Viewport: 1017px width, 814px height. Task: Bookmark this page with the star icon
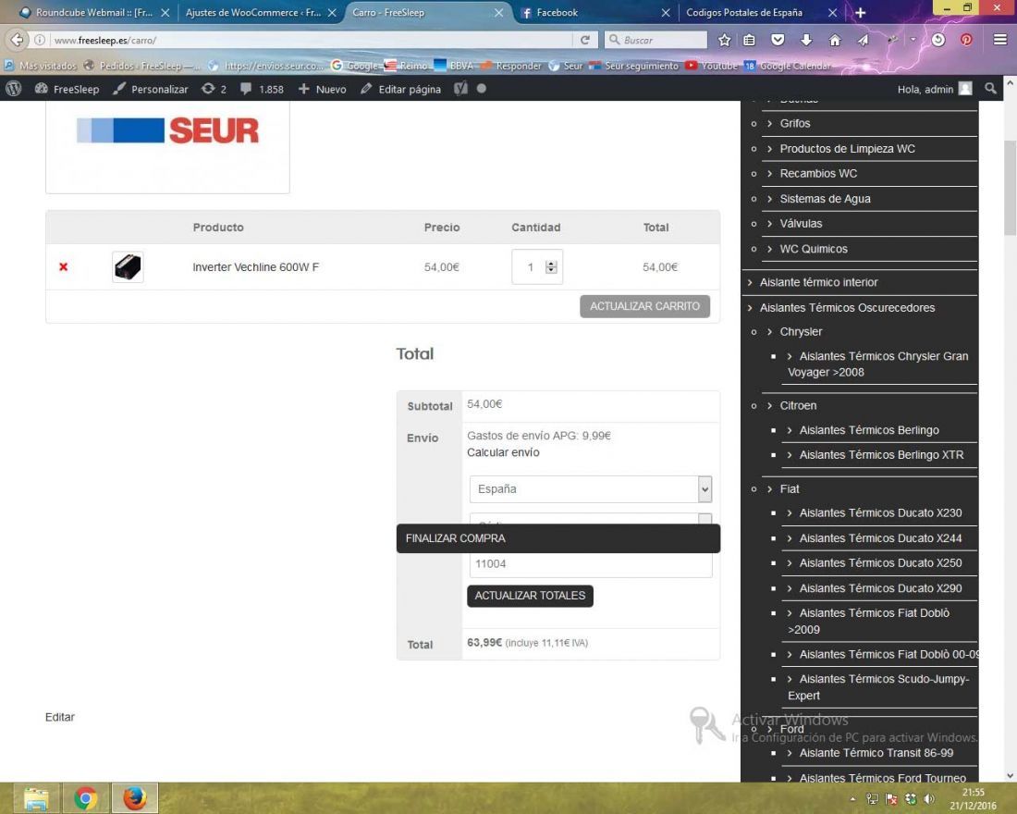tap(725, 40)
